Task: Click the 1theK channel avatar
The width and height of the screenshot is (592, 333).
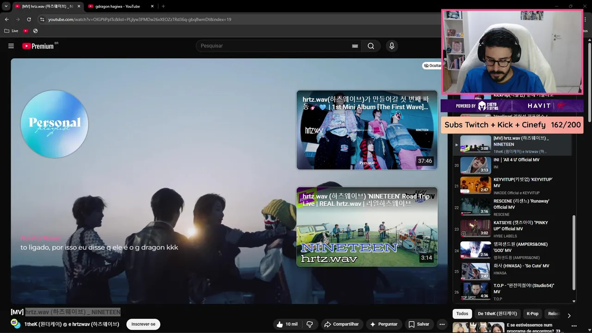Action: pyautogui.click(x=16, y=323)
